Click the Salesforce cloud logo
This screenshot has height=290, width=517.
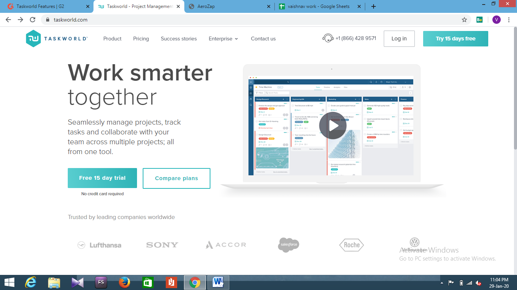coord(288,245)
